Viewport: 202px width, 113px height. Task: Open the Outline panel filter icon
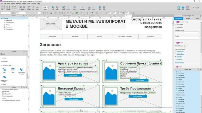pos(198,69)
